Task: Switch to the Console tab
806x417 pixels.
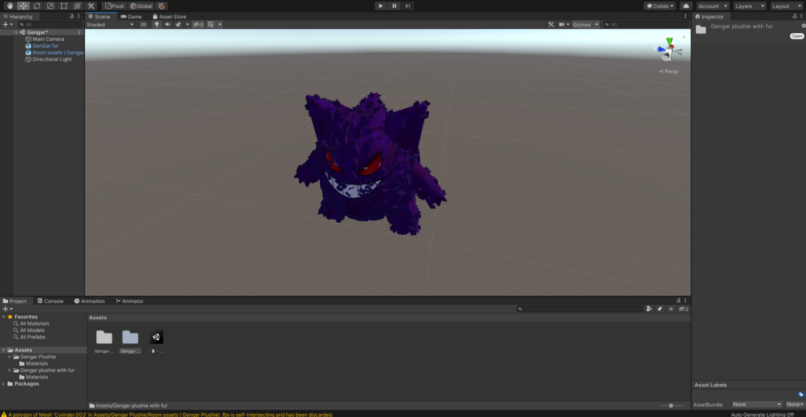Action: [51, 301]
